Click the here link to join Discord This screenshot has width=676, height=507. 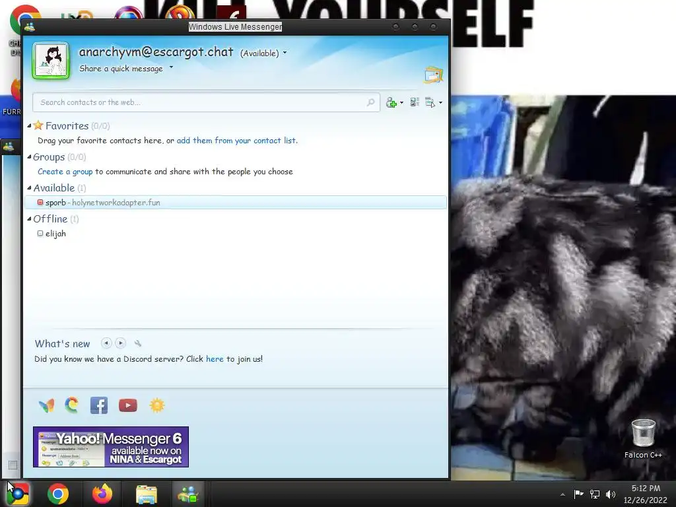coord(215,358)
